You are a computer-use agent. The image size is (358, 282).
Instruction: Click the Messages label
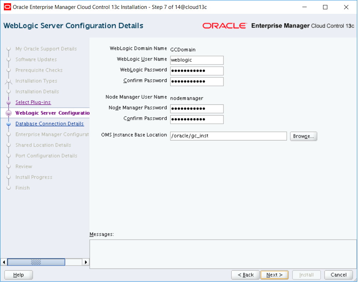pos(102,234)
